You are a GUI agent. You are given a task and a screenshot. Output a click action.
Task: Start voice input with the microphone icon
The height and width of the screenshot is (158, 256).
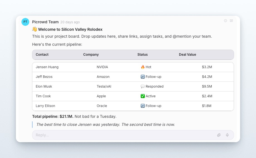227,135
